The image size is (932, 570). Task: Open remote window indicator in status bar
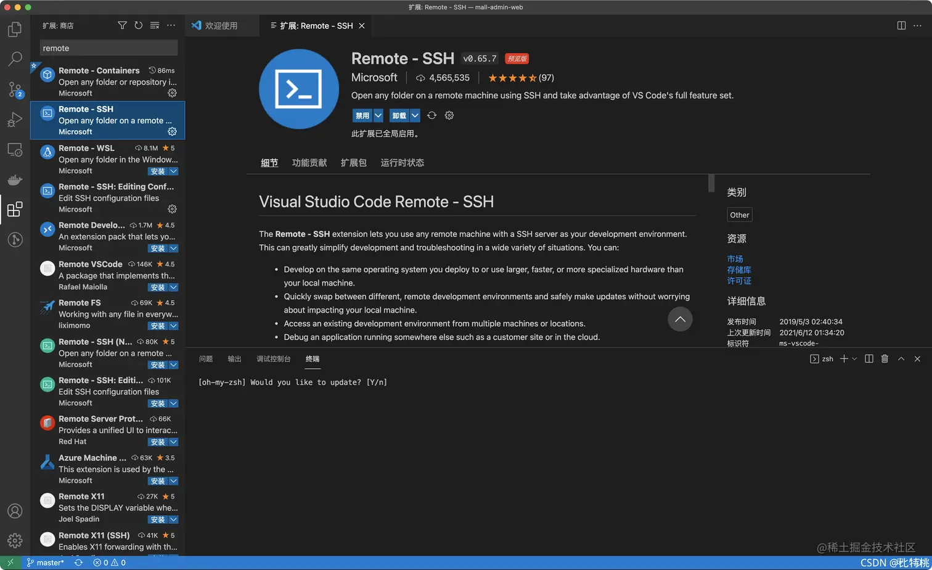(10, 563)
